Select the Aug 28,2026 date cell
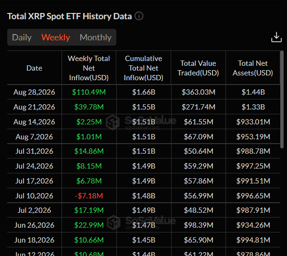Viewport: 287px width, 256px height. [x=34, y=92]
